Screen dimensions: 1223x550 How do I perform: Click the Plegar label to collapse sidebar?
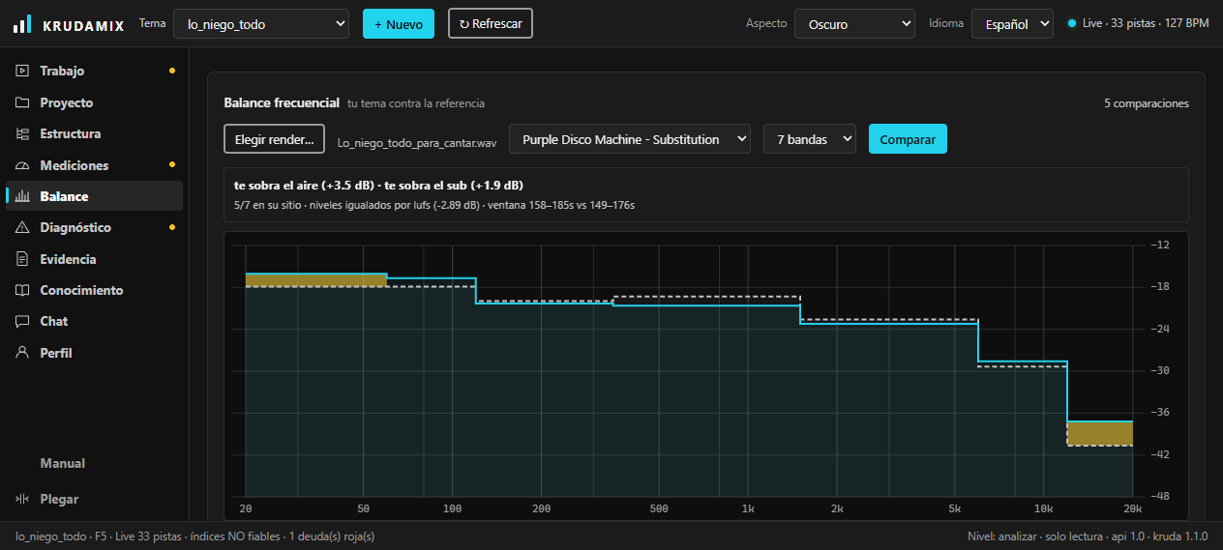tap(59, 499)
